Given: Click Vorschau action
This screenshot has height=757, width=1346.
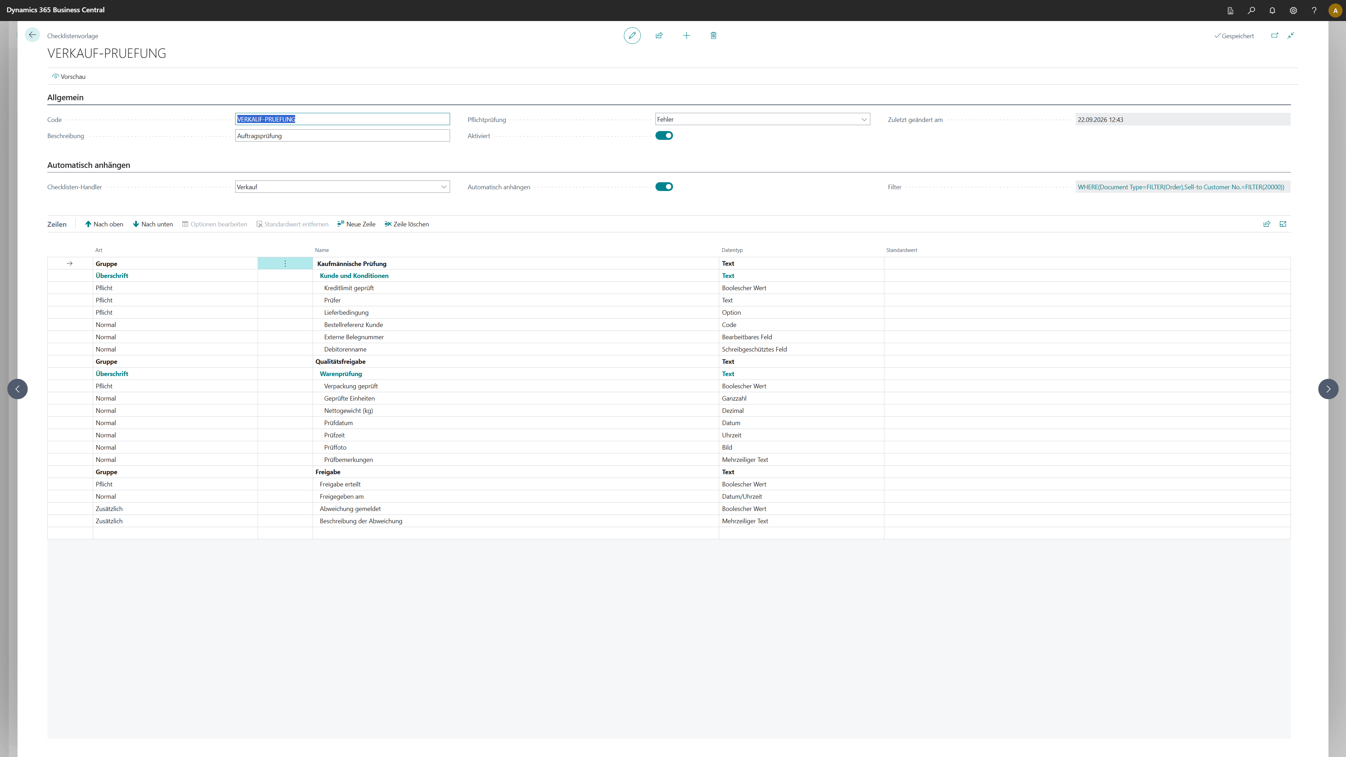Looking at the screenshot, I should (x=69, y=77).
